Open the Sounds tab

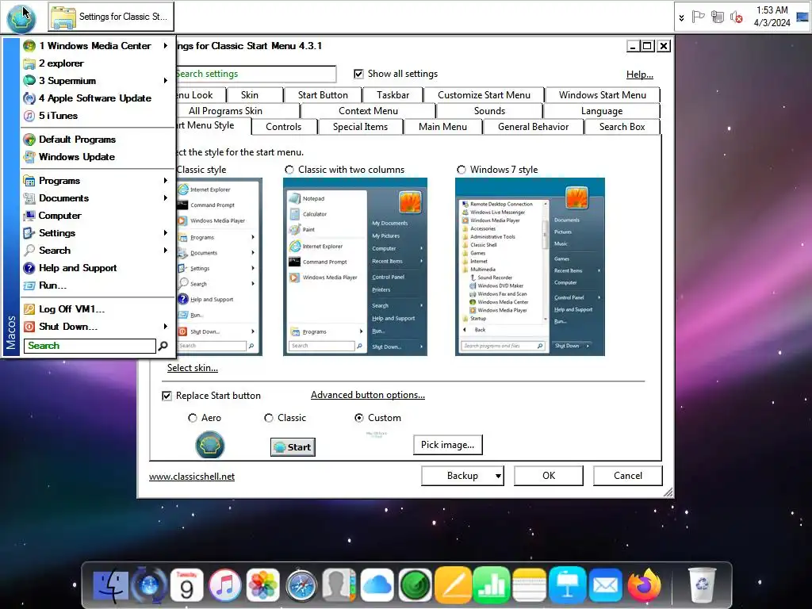pyautogui.click(x=489, y=111)
